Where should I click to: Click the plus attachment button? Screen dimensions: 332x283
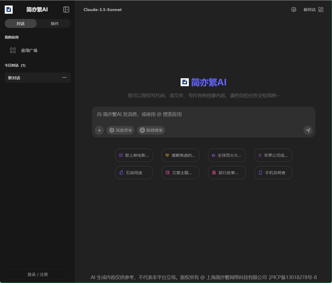pos(99,130)
